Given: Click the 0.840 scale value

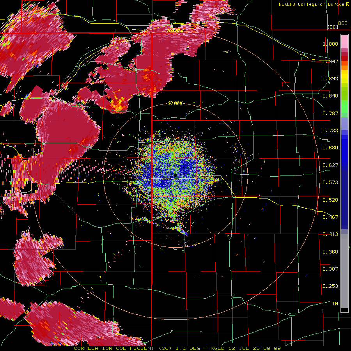Looking at the screenshot, I should 330,96.
